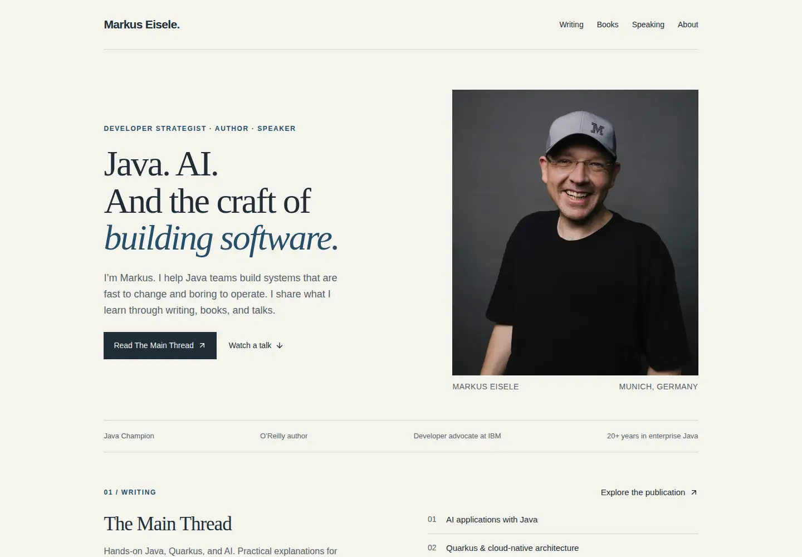Select the Quarkus & cloud-native architecture row
The image size is (802, 557).
pyautogui.click(x=563, y=548)
